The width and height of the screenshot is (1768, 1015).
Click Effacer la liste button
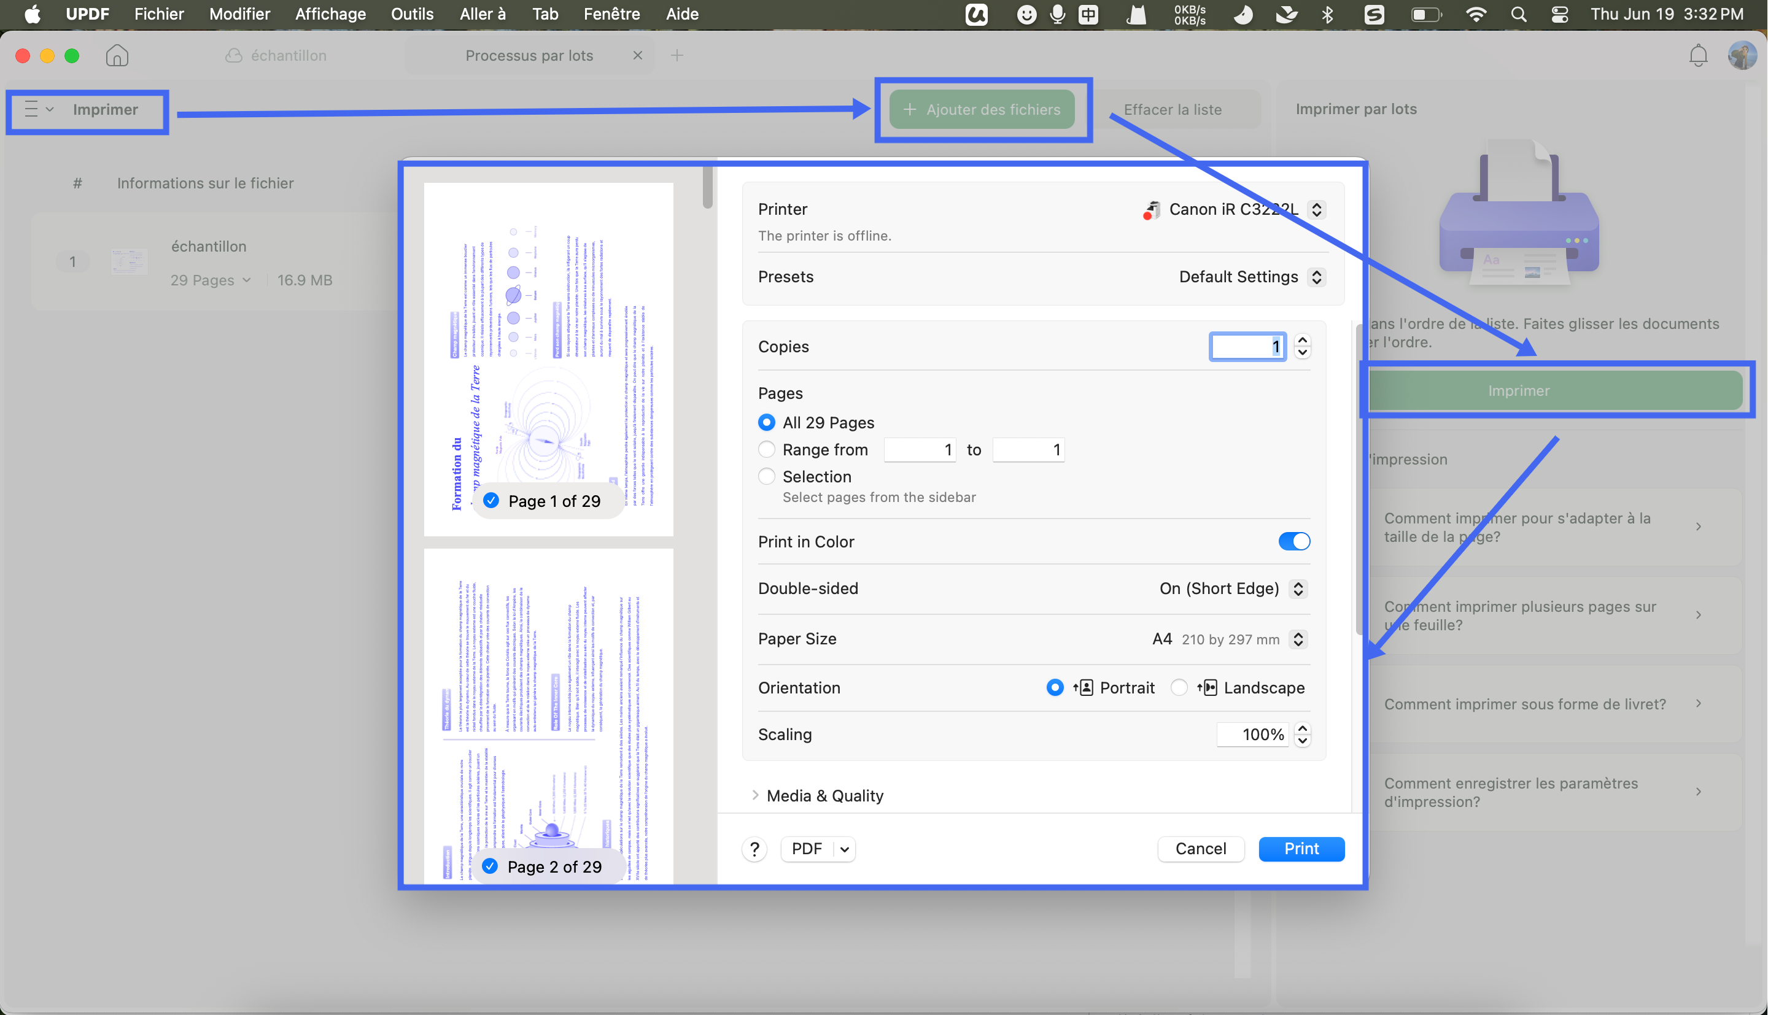(1173, 109)
